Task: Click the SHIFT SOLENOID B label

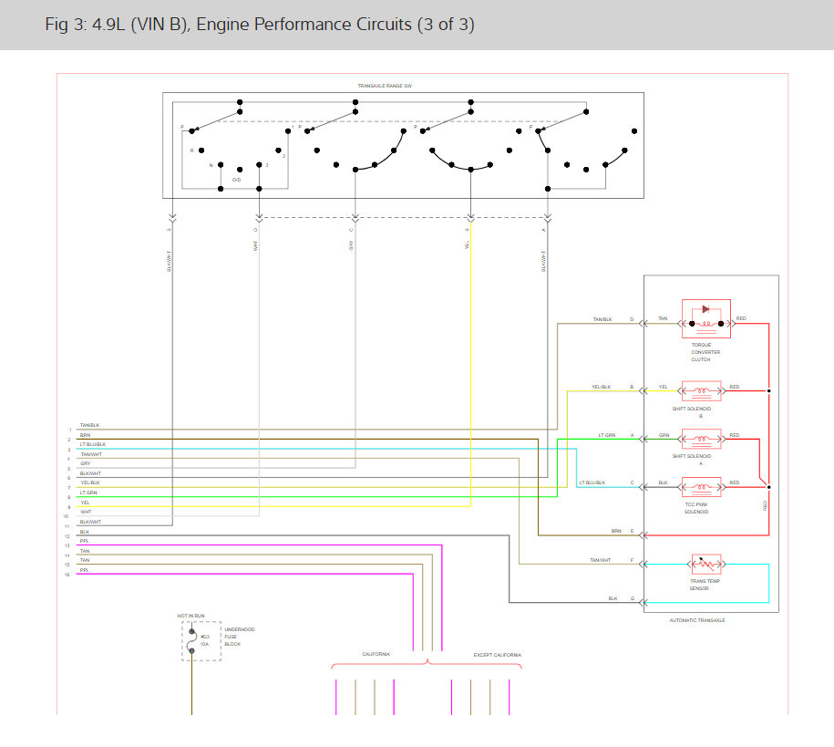Action: [x=692, y=412]
